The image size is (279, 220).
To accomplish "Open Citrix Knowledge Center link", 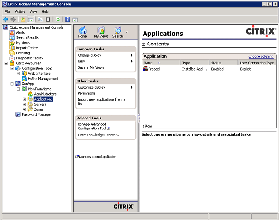I will (98, 135).
